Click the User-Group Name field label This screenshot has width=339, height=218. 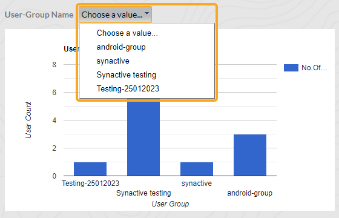point(39,15)
